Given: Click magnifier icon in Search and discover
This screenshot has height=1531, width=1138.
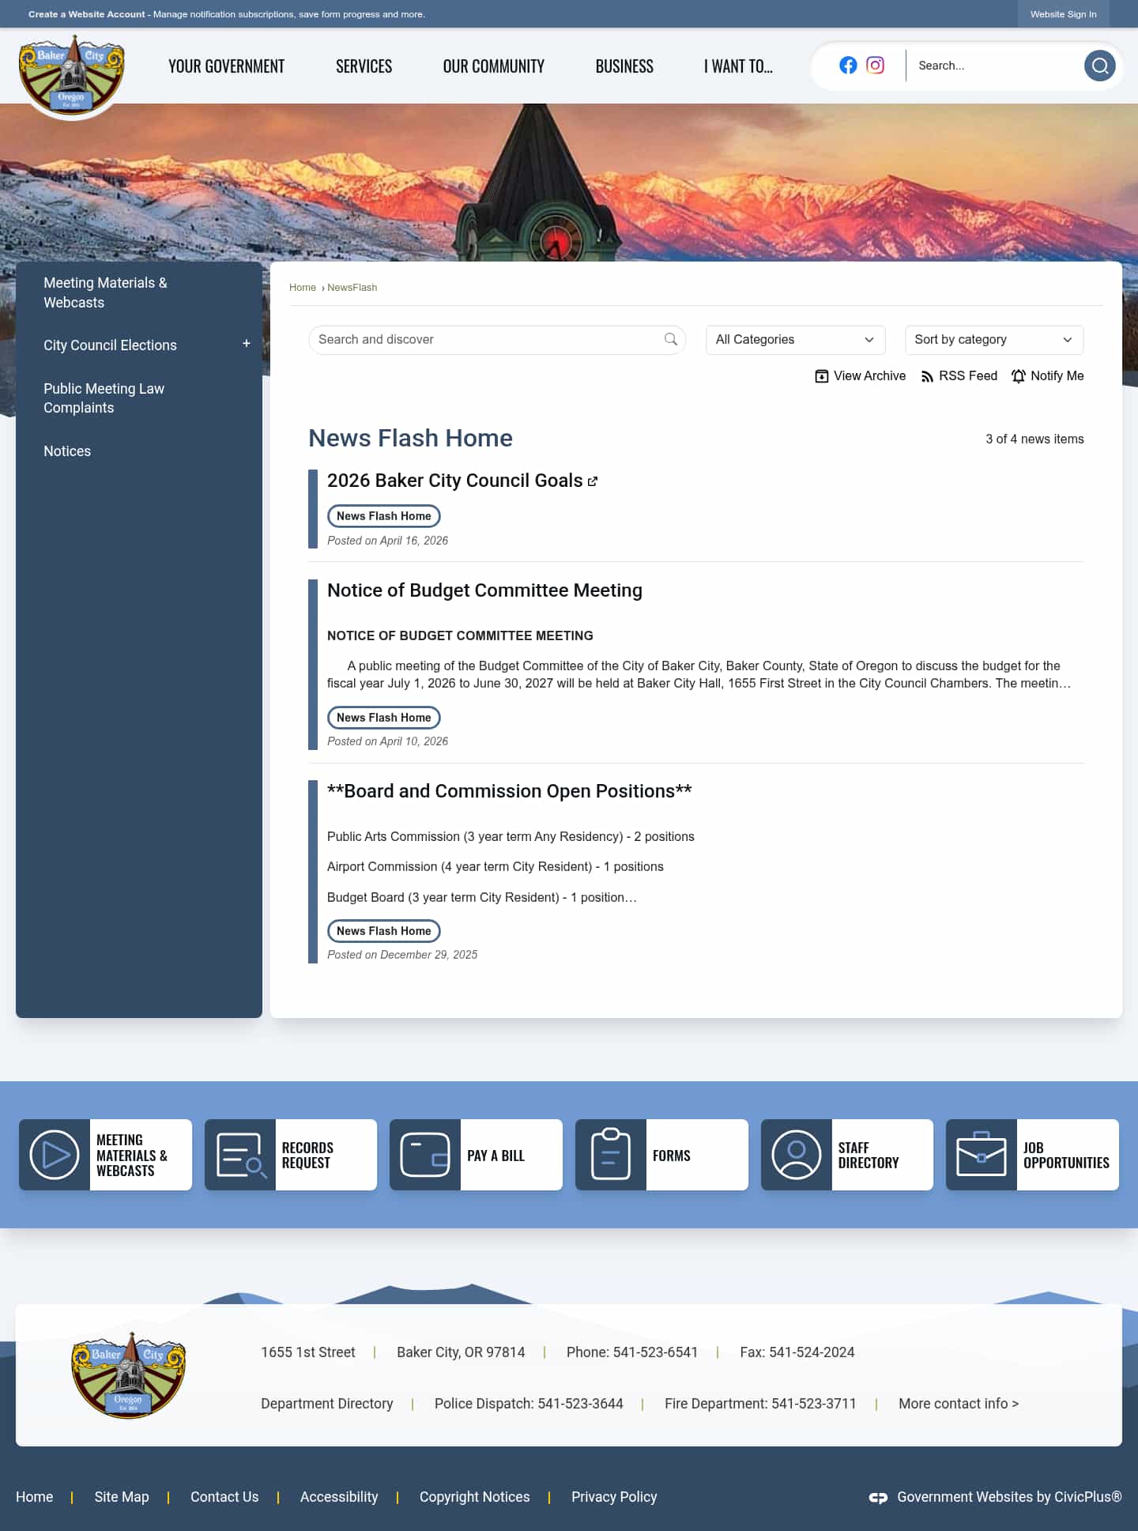Looking at the screenshot, I should 671,340.
